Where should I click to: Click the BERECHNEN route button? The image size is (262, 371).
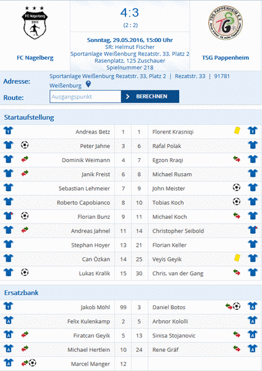click(150, 96)
